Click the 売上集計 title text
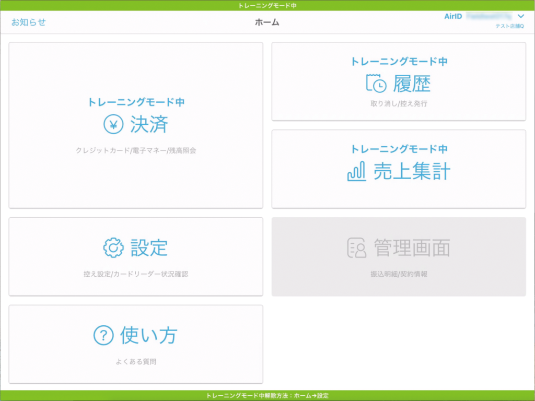The width and height of the screenshot is (535, 401). pos(412,172)
